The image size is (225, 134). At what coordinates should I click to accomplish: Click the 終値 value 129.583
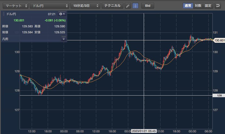27,26
